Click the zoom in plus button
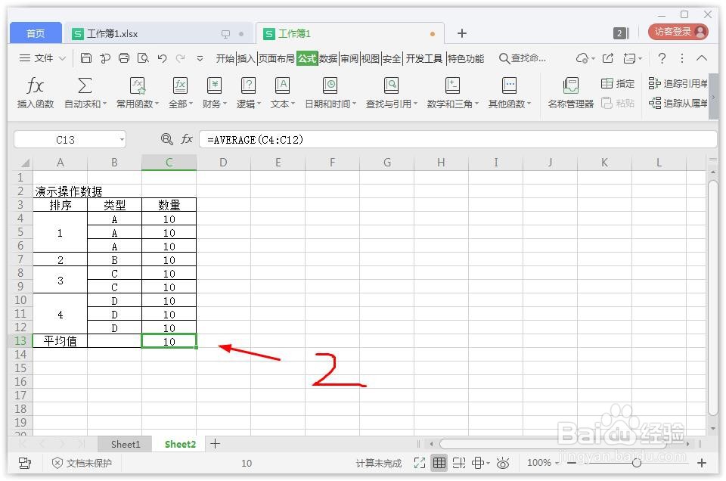Screen dimensions: 726x481 coord(702,463)
